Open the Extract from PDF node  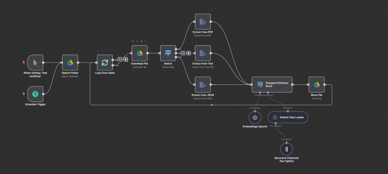(x=203, y=22)
